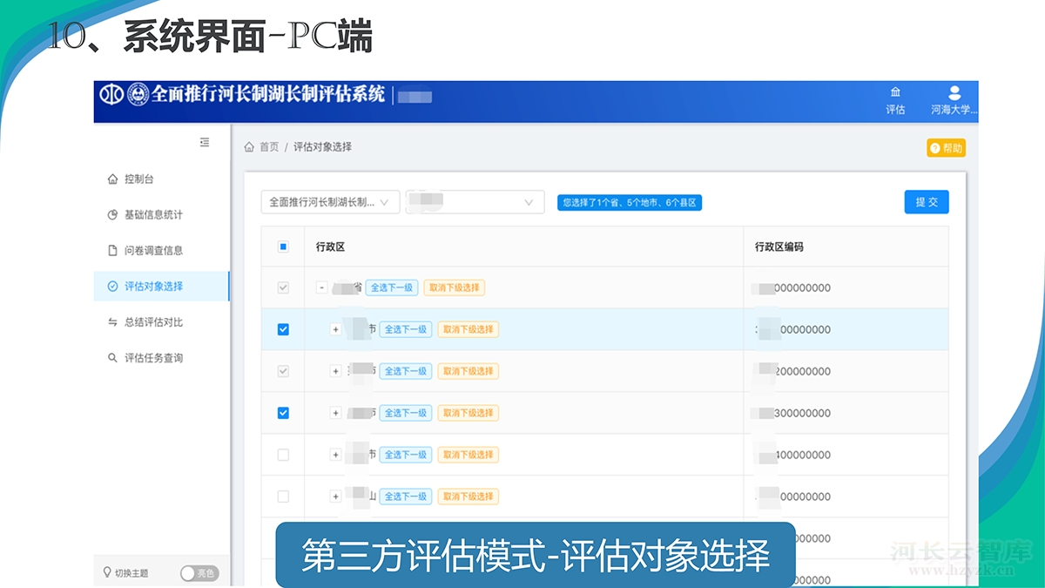Open 总结评估对比 in the sidebar menu
The width and height of the screenshot is (1045, 588).
point(162,322)
